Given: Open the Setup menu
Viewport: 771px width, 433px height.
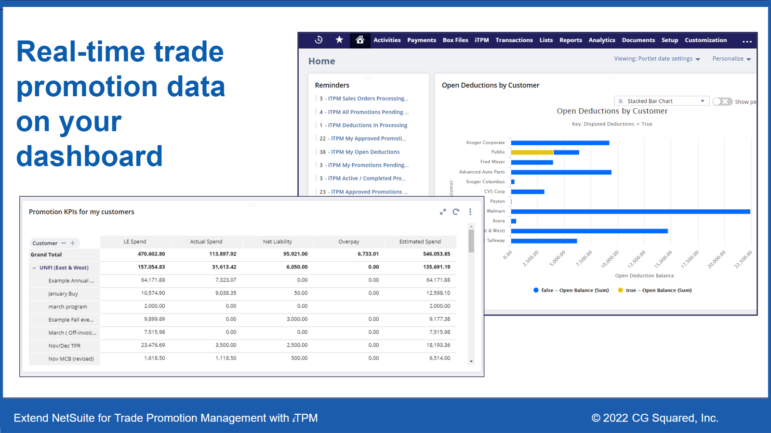Looking at the screenshot, I should tap(670, 40).
